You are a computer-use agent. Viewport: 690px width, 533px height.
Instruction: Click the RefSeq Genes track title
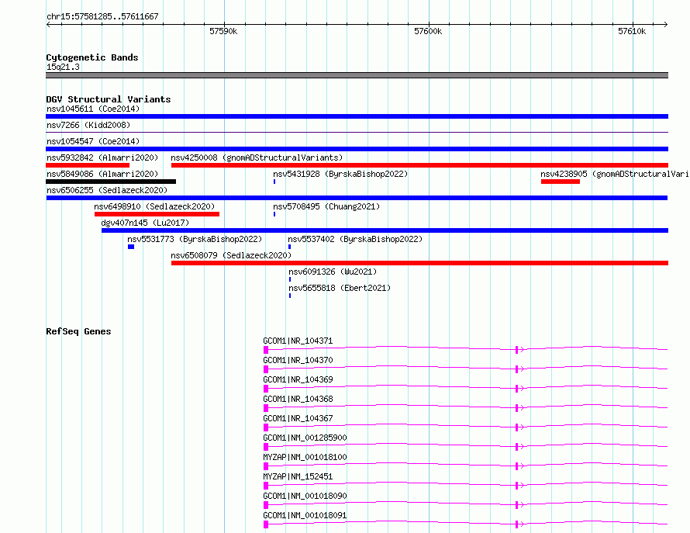(78, 331)
